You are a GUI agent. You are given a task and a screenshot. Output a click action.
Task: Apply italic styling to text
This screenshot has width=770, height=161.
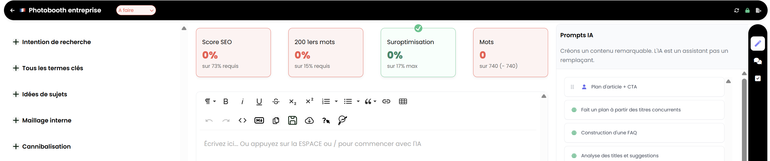coord(243,101)
